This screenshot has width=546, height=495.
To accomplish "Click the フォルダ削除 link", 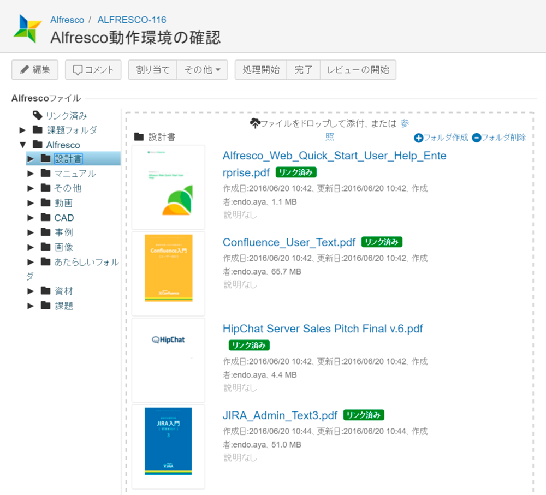I will click(x=503, y=138).
